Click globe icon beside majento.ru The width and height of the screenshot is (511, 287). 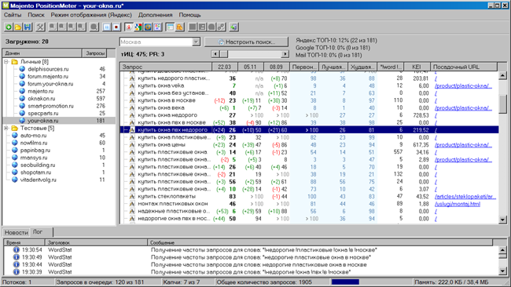point(22,91)
